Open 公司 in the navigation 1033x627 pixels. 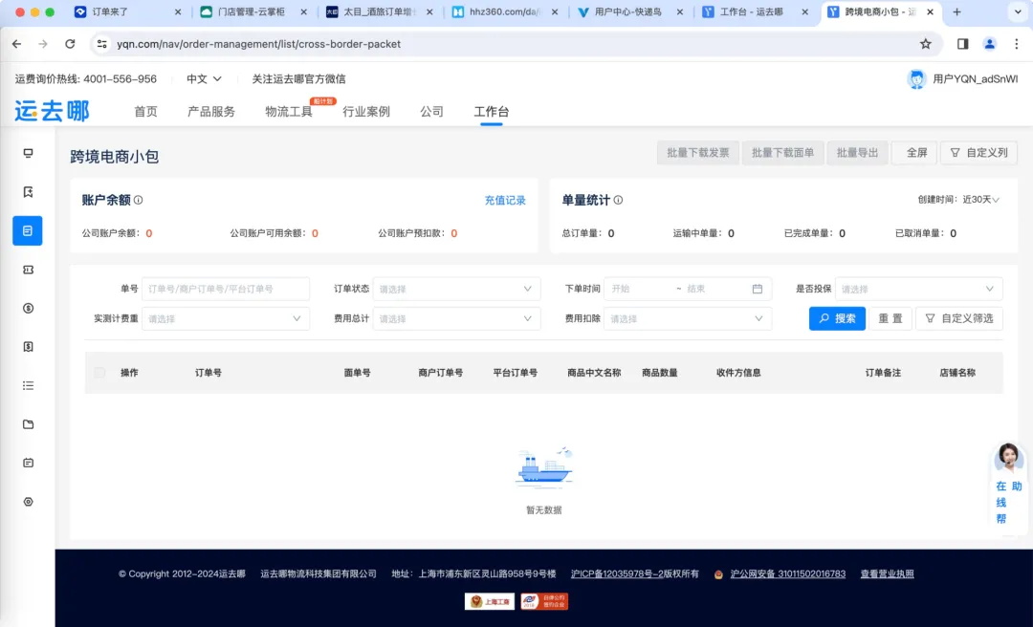tap(431, 111)
